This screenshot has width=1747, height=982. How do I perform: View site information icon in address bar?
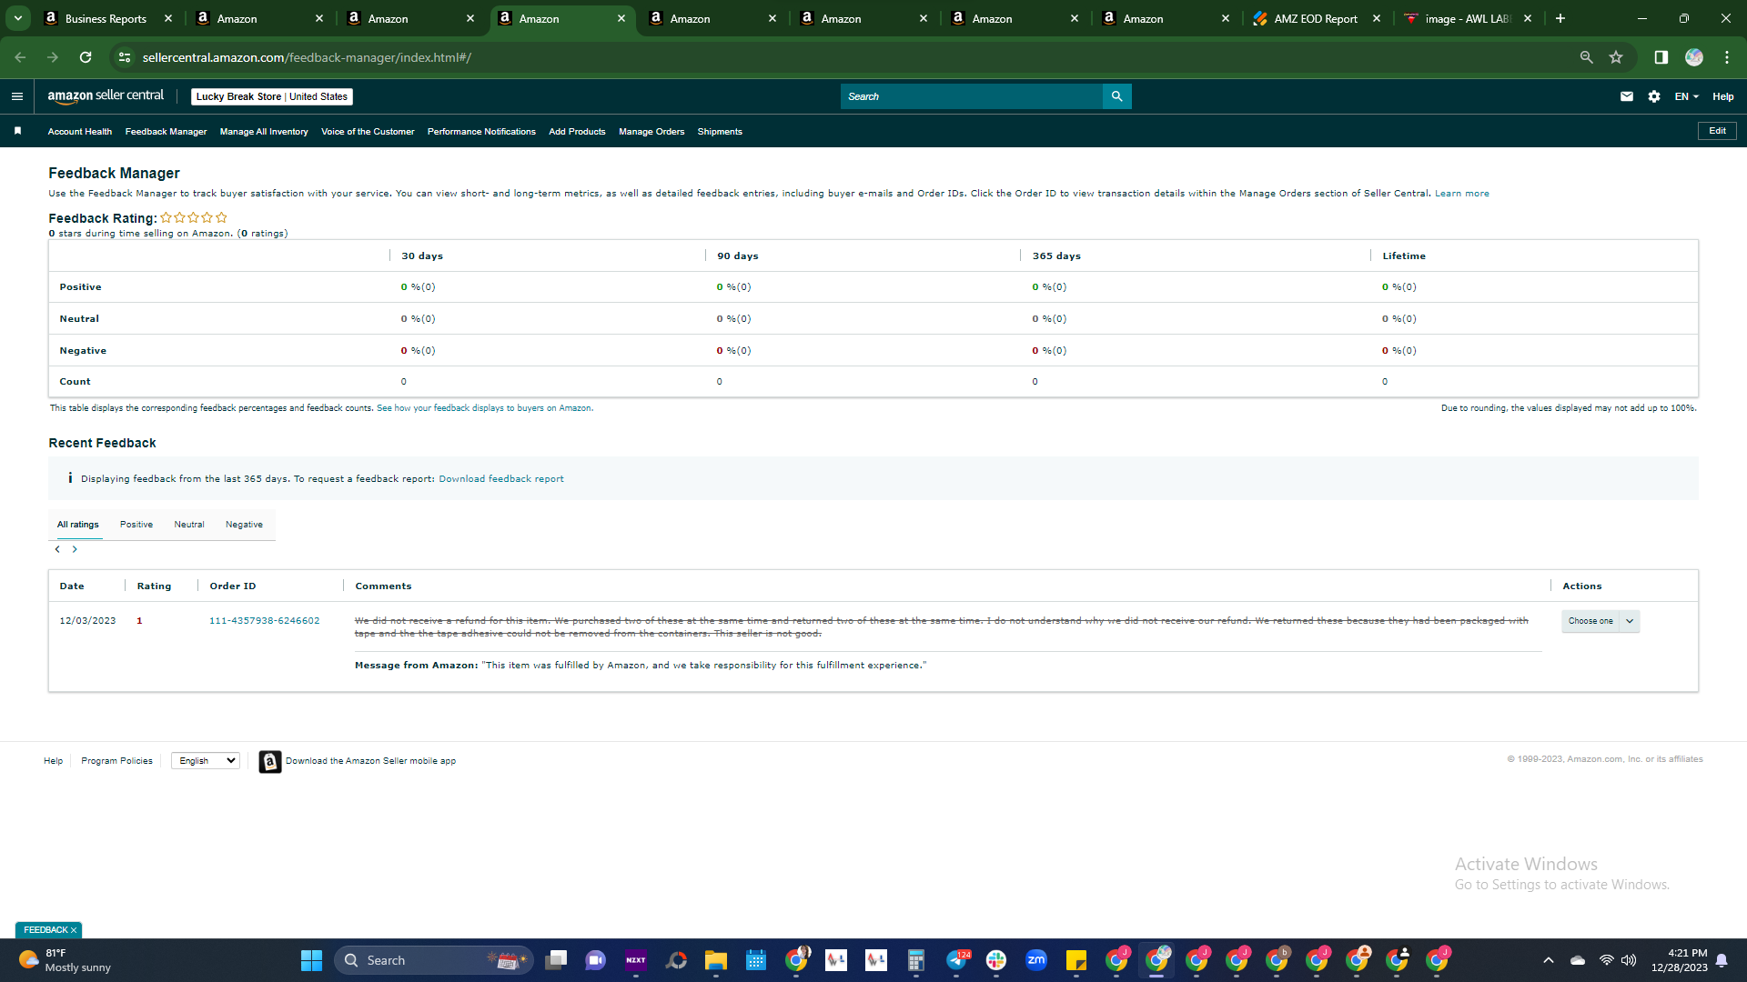coord(125,57)
